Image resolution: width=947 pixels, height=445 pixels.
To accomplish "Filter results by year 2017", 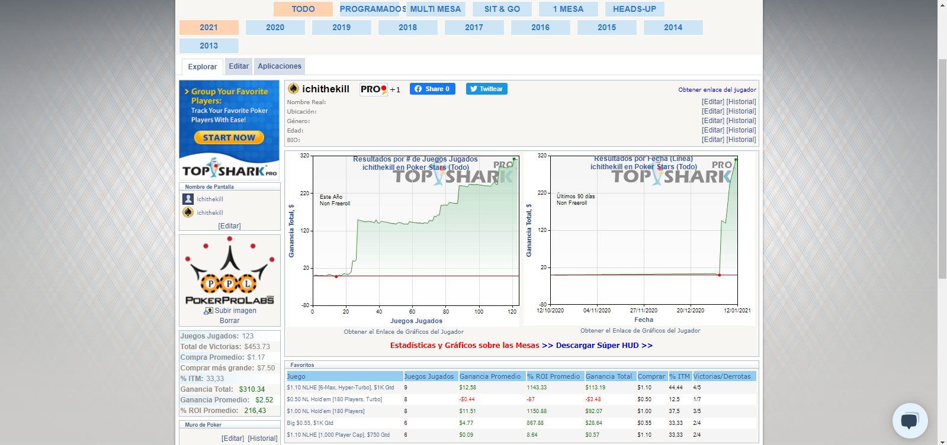I will point(474,27).
